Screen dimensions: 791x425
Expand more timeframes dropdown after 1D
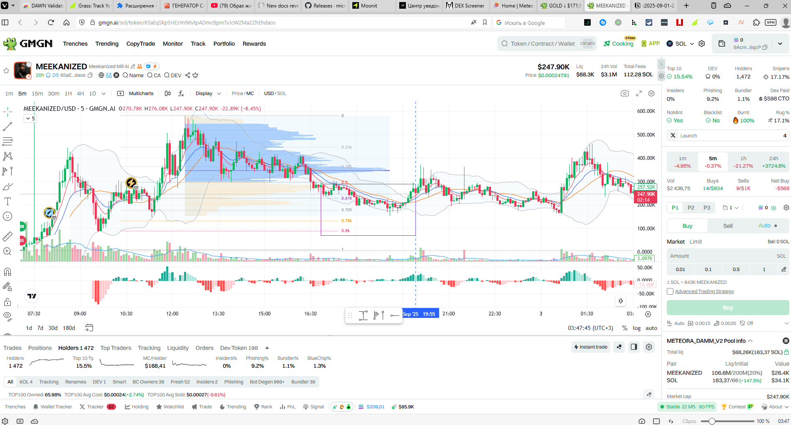[103, 93]
